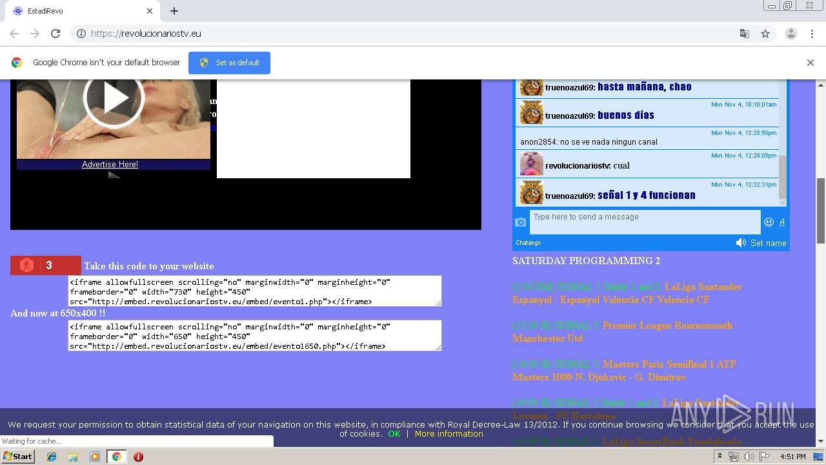Bookmark this page with the star icon
The height and width of the screenshot is (465, 826).
[x=765, y=34]
